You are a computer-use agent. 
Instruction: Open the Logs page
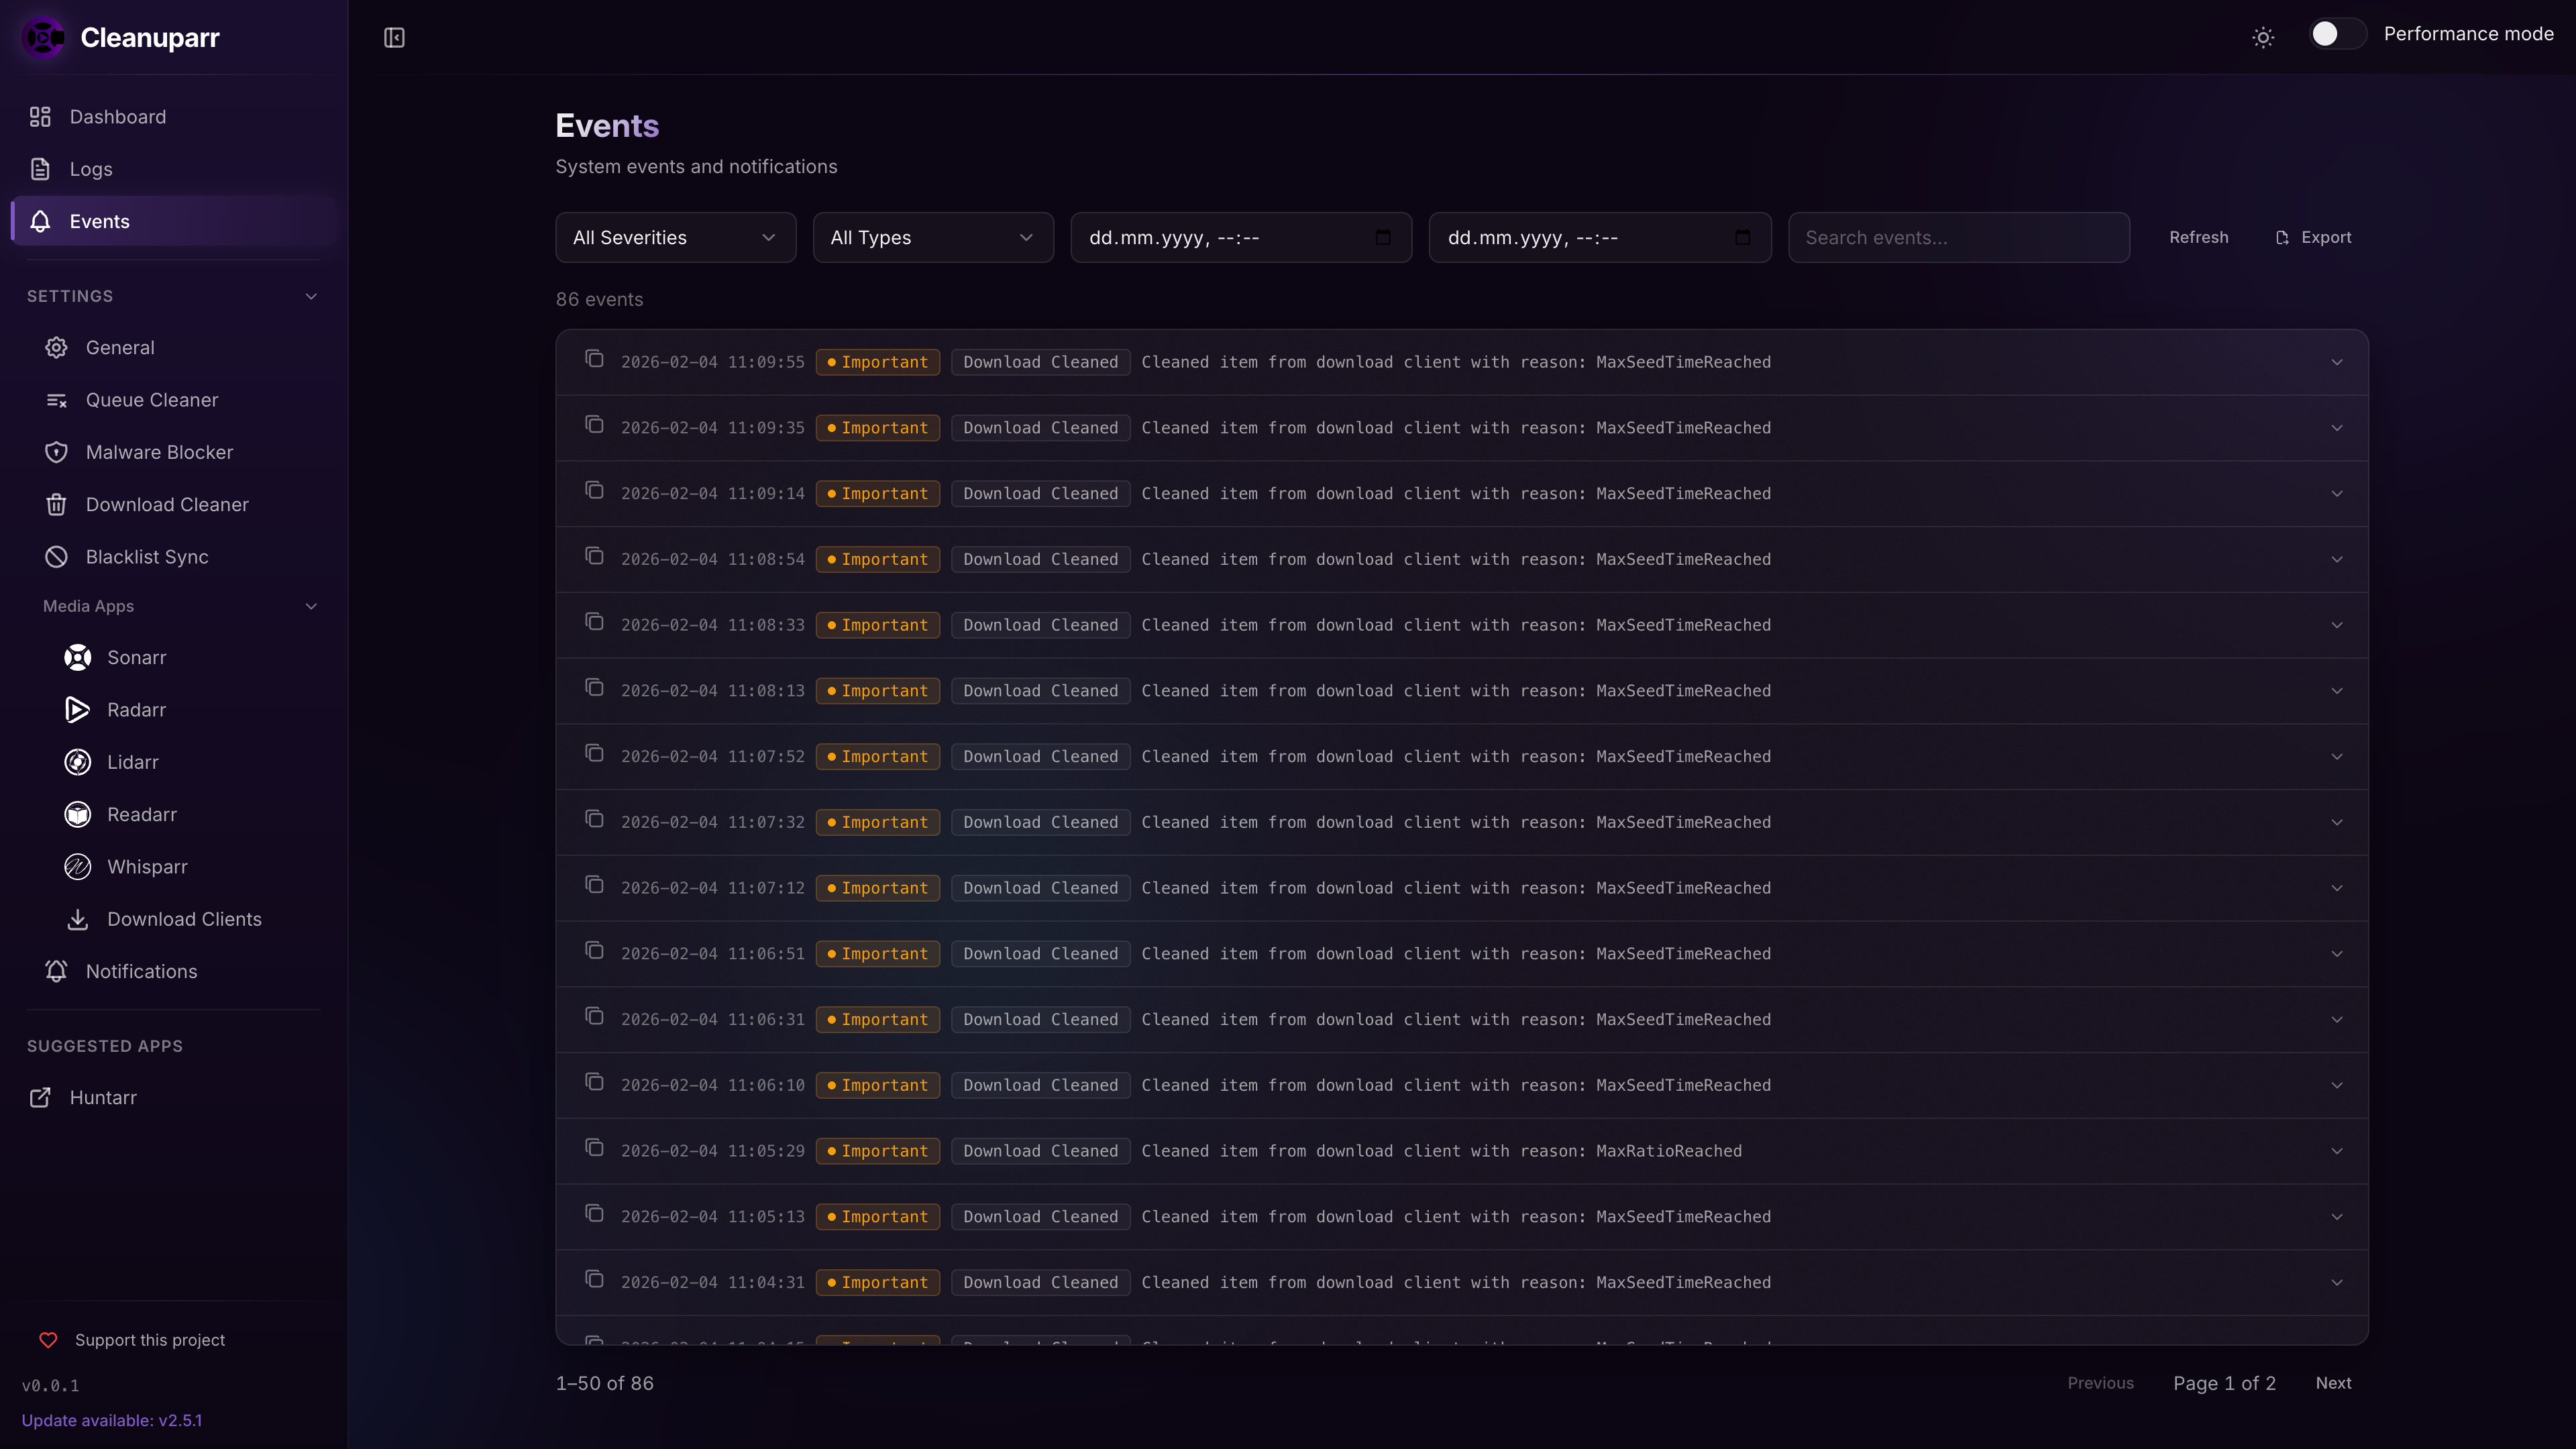pyautogui.click(x=175, y=169)
